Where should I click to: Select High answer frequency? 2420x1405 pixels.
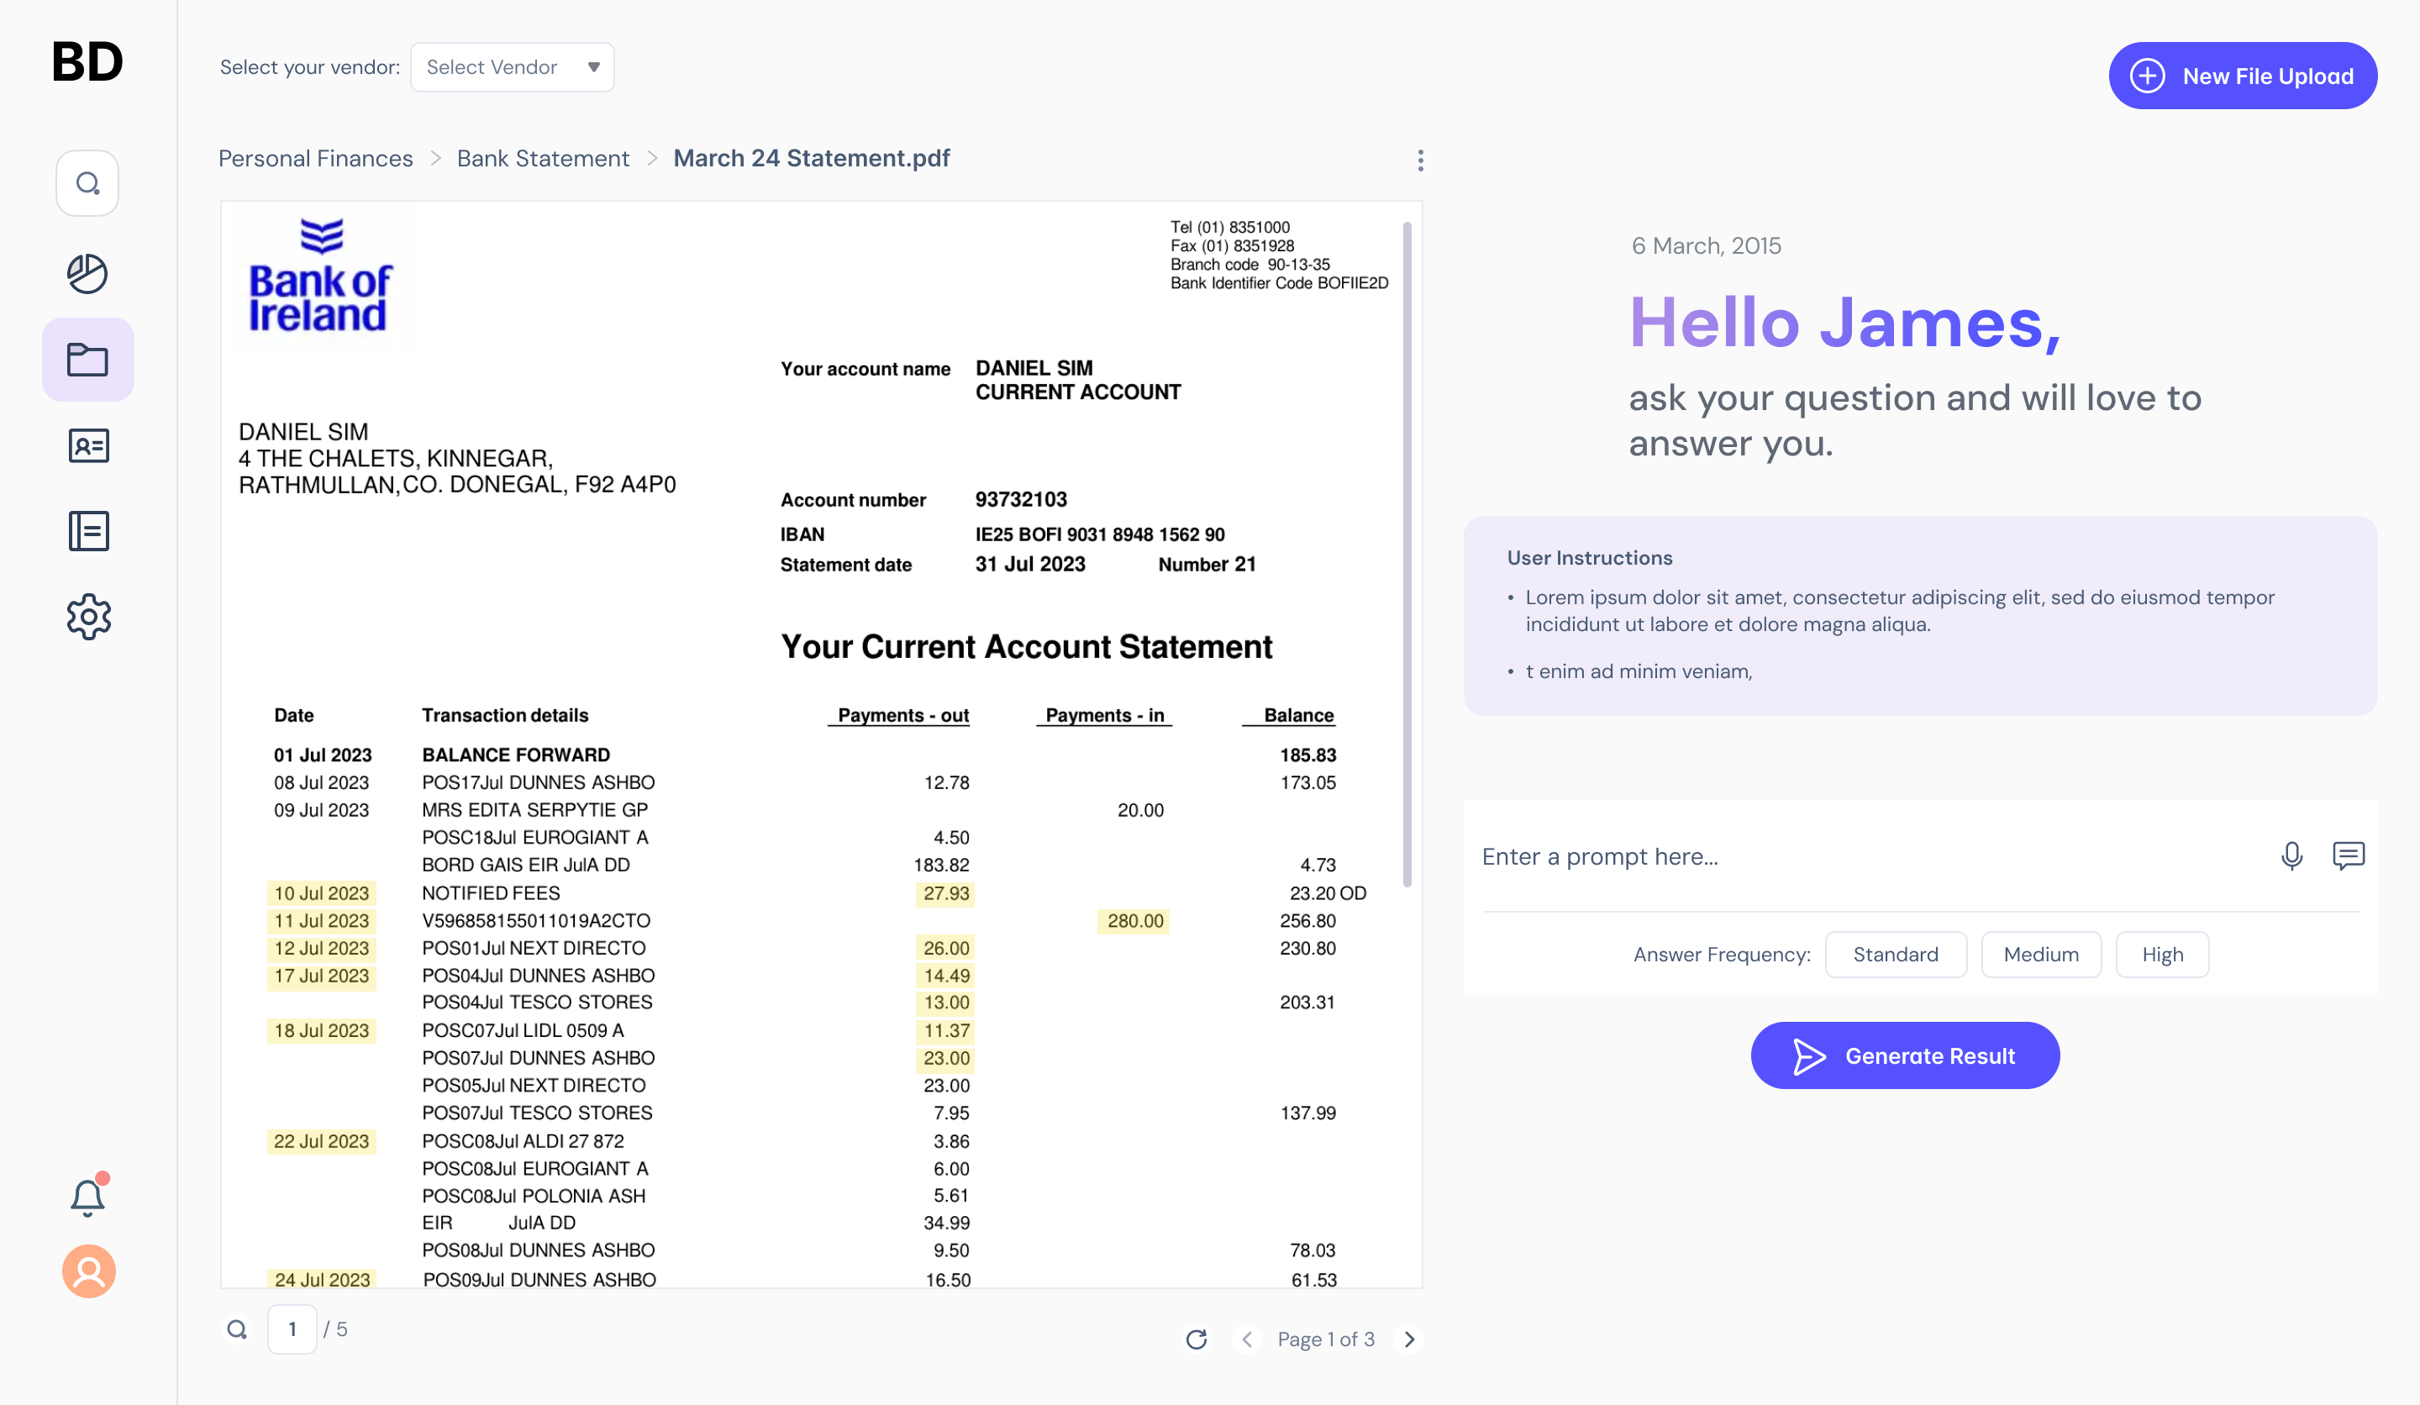pyautogui.click(x=2162, y=955)
